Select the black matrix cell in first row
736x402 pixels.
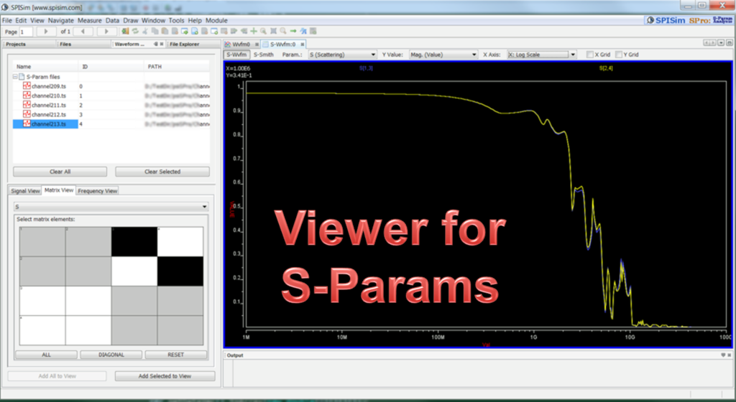tap(134, 242)
